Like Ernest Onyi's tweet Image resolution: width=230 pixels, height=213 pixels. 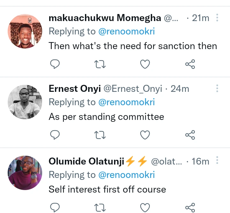pos(145,135)
